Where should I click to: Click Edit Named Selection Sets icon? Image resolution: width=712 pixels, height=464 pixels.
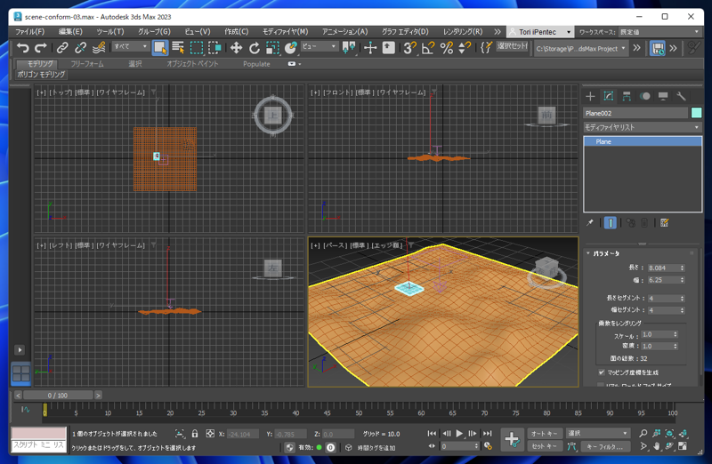pos(486,48)
